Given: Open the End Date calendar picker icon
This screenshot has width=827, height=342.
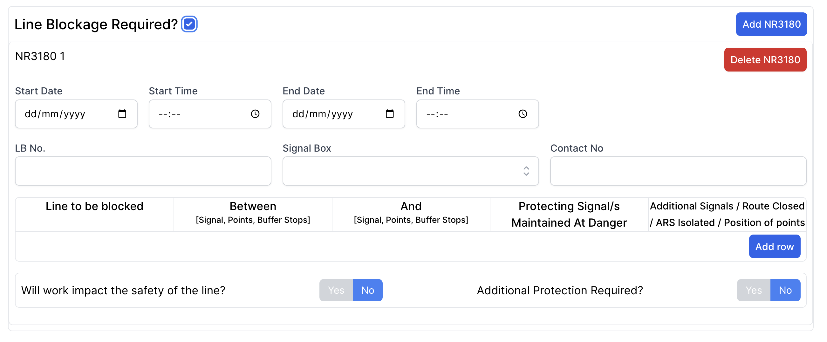Looking at the screenshot, I should point(389,114).
